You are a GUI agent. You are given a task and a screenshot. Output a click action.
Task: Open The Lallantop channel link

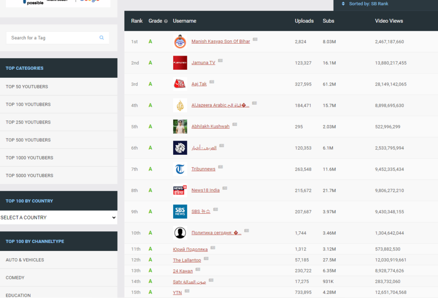[187, 260]
